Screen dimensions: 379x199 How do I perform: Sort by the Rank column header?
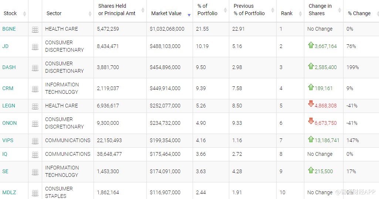coord(287,13)
